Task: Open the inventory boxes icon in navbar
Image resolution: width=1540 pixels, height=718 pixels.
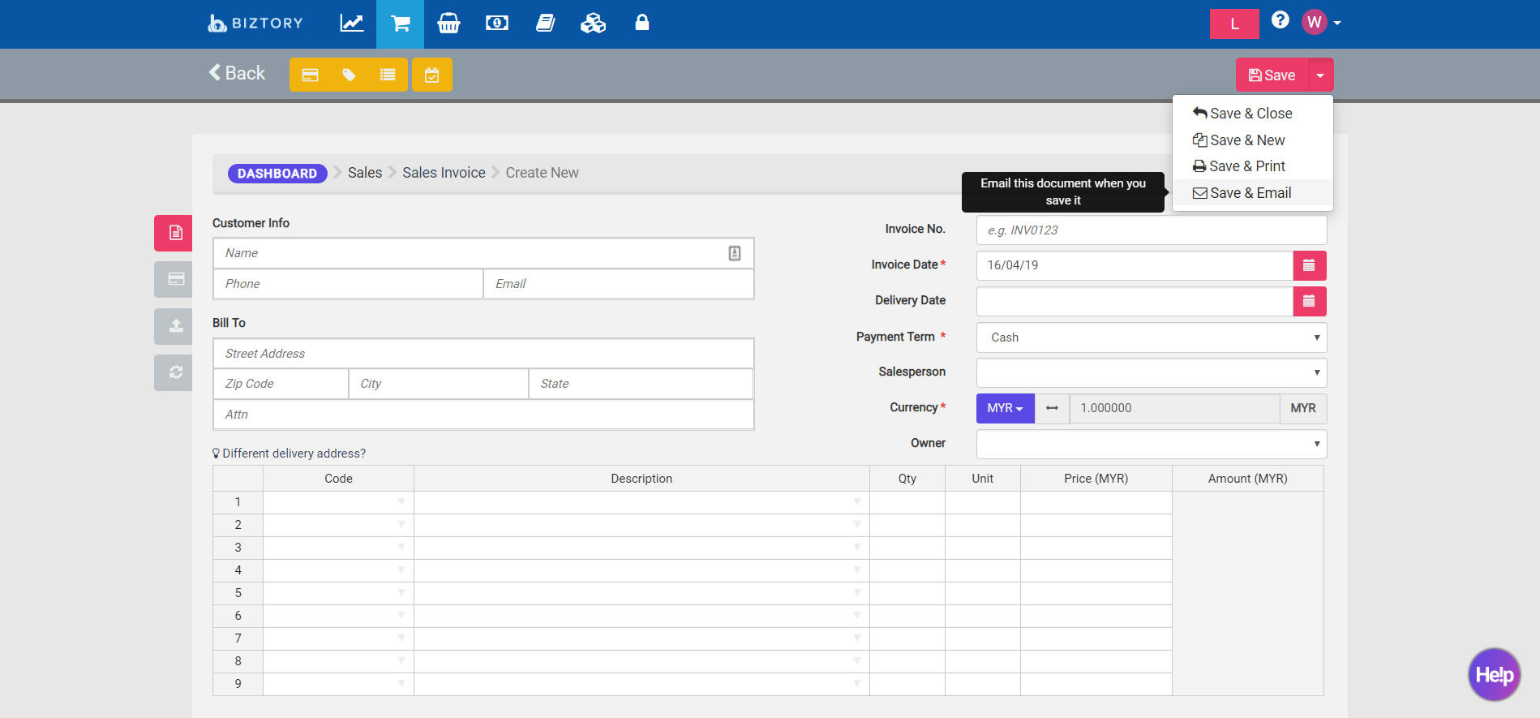Action: point(594,23)
